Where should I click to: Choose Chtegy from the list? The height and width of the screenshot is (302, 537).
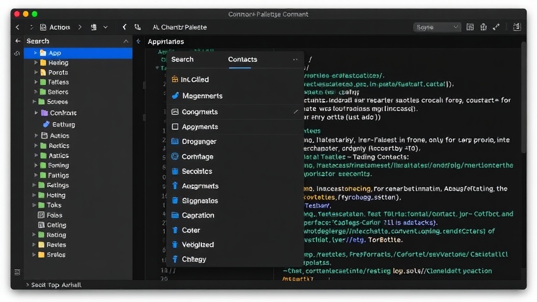[235, 259]
